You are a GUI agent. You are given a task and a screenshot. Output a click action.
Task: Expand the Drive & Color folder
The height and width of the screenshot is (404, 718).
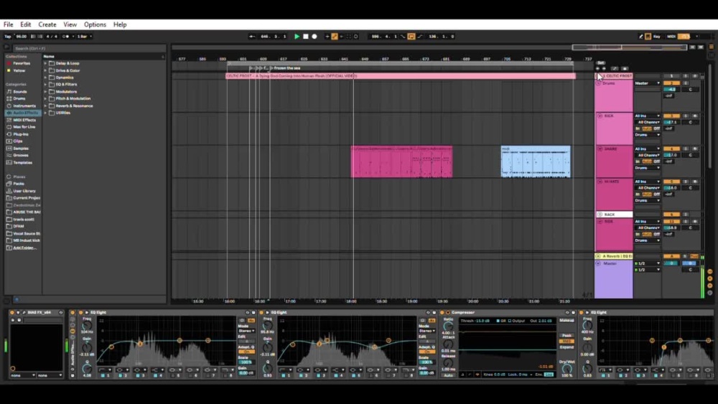[45, 70]
